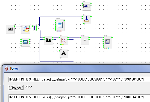Image resolution: width=150 pixels, height=102 pixels.
Task: Click the file open document node
Action: click(26, 29)
